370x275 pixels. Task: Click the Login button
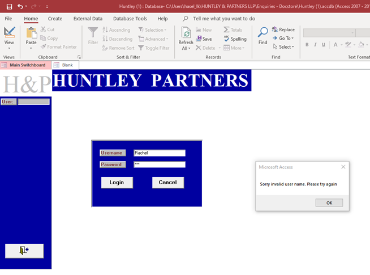click(117, 183)
